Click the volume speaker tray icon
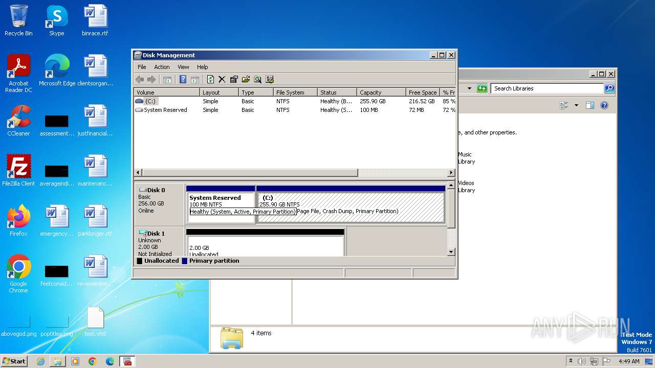Viewport: 655px width, 368px height. (x=582, y=361)
